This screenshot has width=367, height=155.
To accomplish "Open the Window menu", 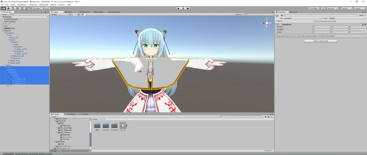I will (62, 5).
